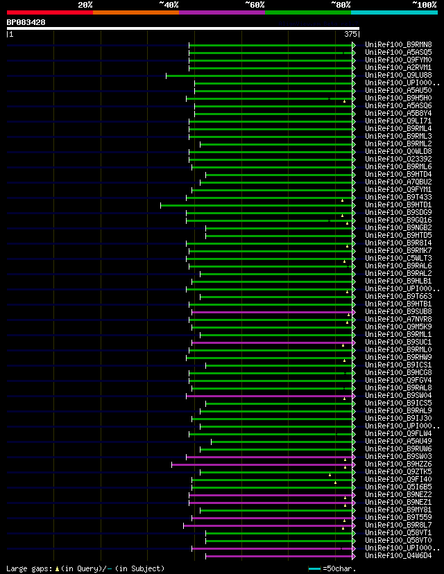Click the red 20% identity legend segment
The height and width of the screenshot is (574, 444).
[x=50, y=12]
